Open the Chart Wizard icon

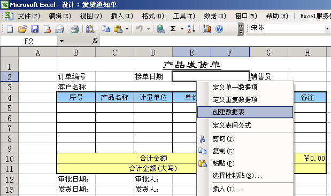(206, 29)
